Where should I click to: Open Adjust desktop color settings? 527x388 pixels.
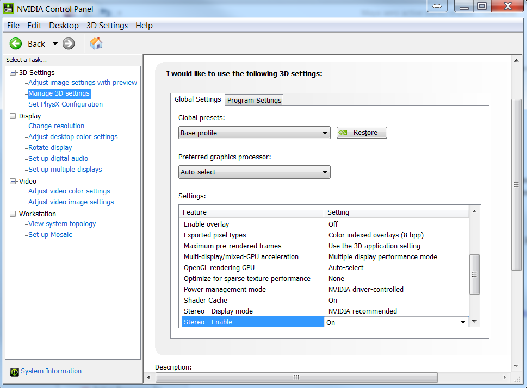click(x=73, y=137)
